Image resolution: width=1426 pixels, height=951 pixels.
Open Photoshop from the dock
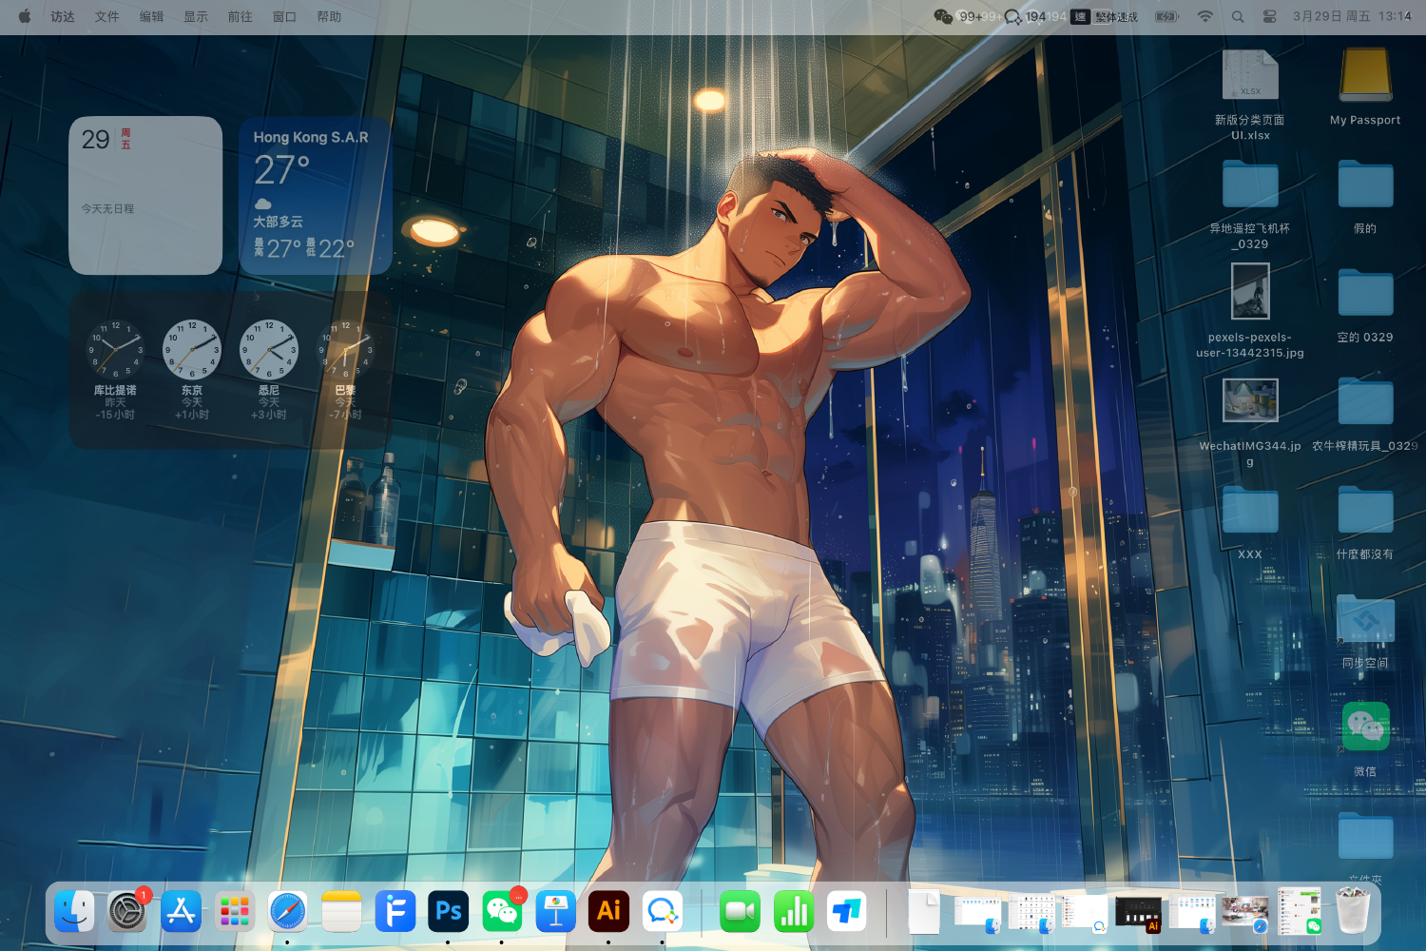coord(448,912)
